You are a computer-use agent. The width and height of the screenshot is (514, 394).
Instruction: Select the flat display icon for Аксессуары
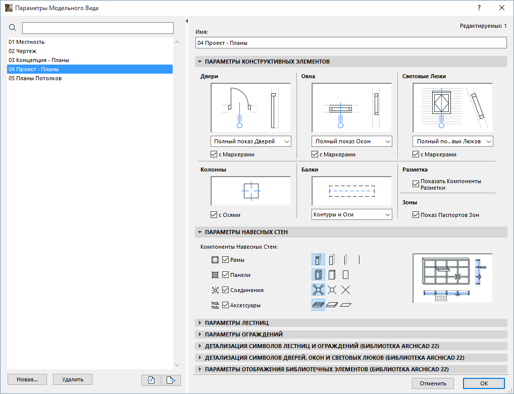coord(346,305)
